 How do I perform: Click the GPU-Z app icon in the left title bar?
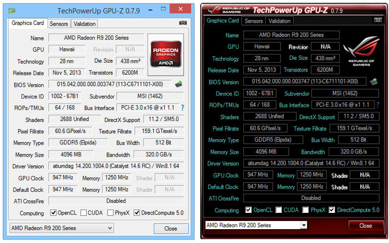(12, 10)
